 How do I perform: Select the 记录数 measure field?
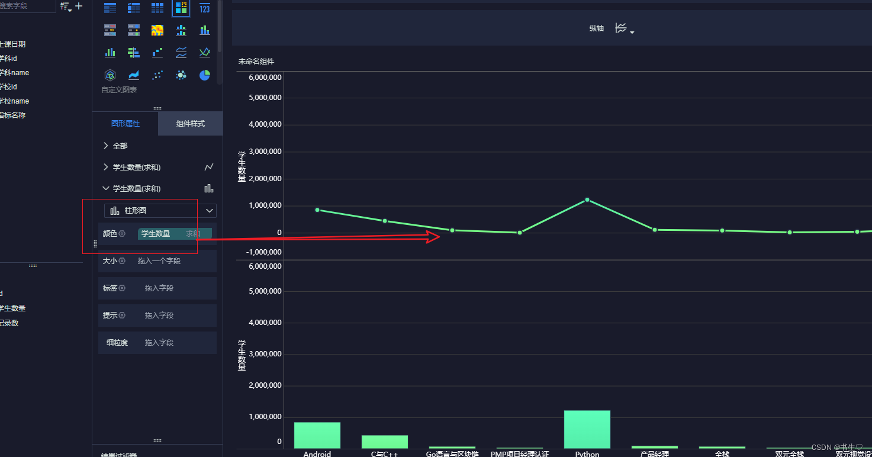coord(9,323)
